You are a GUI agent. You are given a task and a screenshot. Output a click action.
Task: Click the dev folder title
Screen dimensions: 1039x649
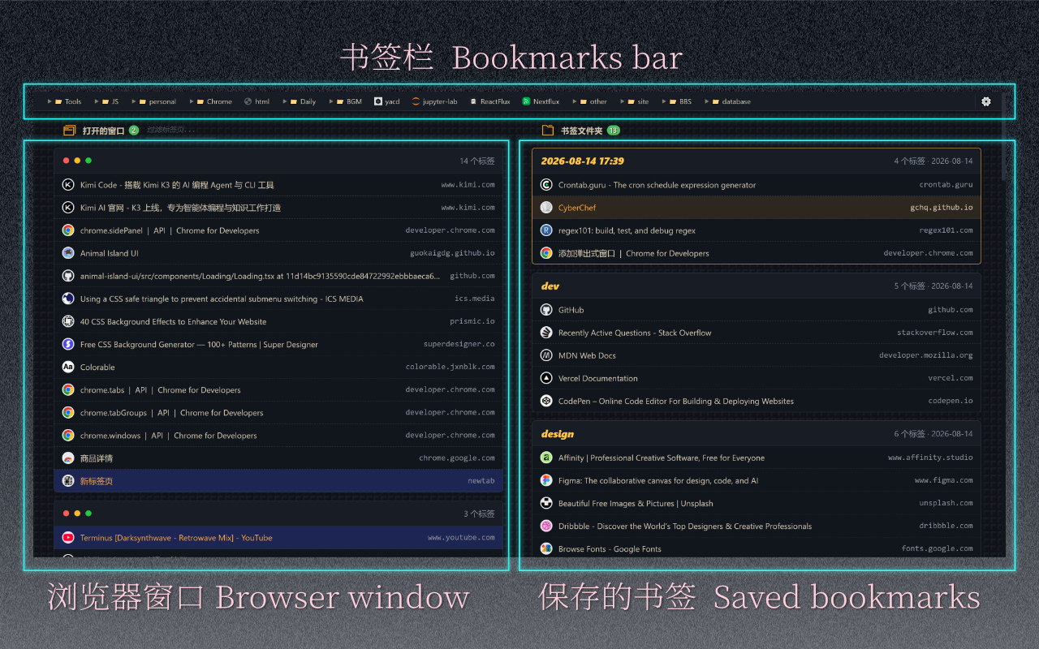pos(550,286)
